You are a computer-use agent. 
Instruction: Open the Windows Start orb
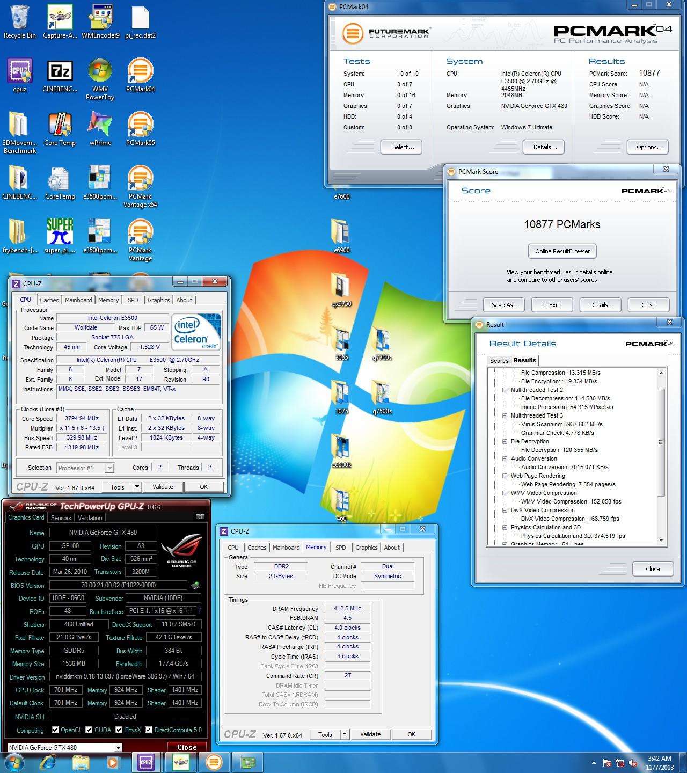tap(14, 762)
